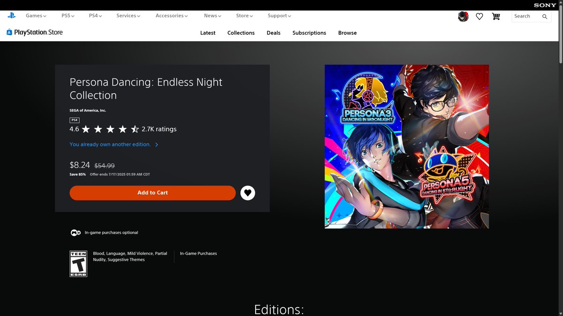Click the SONY logo

545,5
